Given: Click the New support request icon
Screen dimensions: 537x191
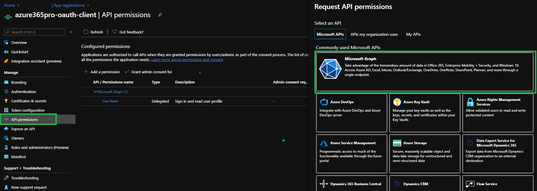Looking at the screenshot, I should click(6, 187).
